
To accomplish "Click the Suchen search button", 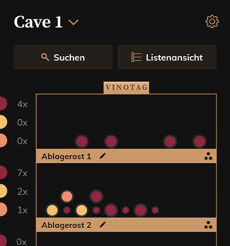I will [63, 57].
